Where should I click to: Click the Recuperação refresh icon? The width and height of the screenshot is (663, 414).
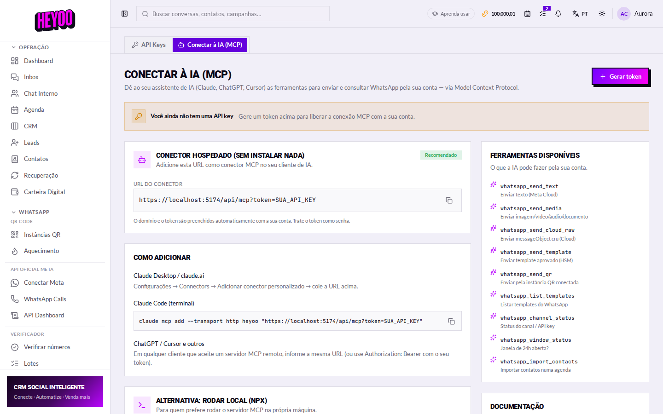coord(15,175)
